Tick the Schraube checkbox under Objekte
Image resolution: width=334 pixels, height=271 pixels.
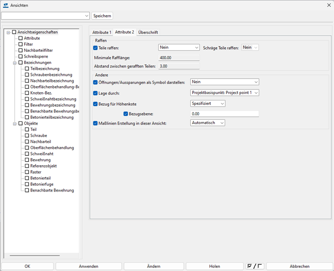(x=27, y=135)
